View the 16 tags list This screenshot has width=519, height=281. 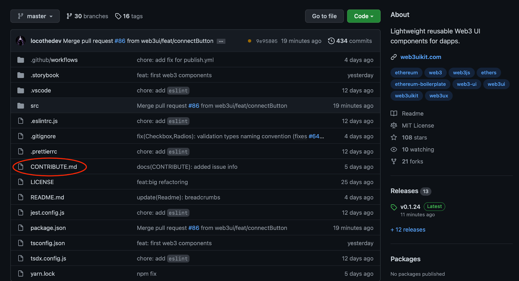pos(129,16)
